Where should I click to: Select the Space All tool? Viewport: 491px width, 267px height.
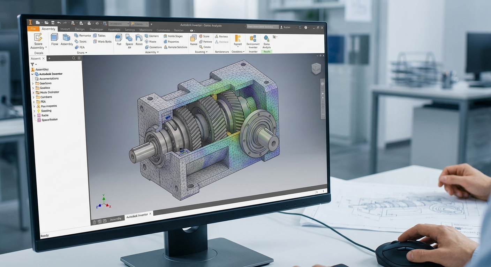click(x=129, y=41)
